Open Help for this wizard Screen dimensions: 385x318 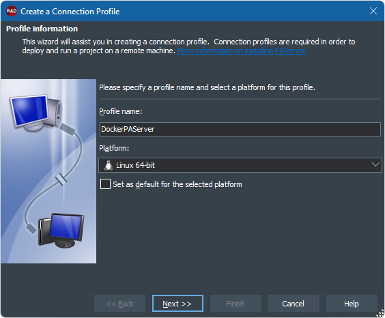pos(352,304)
